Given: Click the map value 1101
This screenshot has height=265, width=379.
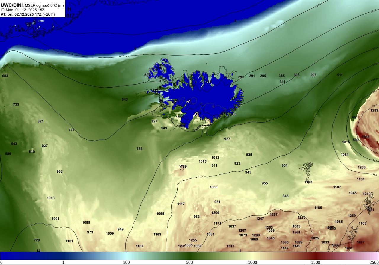Looking at the screenshot, I should click(69, 241).
